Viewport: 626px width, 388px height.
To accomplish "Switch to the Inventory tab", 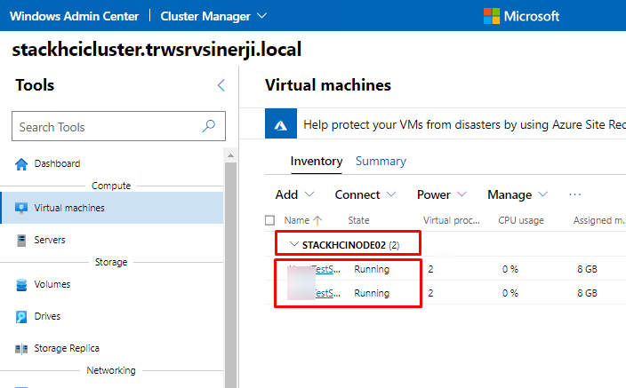I will [x=317, y=161].
